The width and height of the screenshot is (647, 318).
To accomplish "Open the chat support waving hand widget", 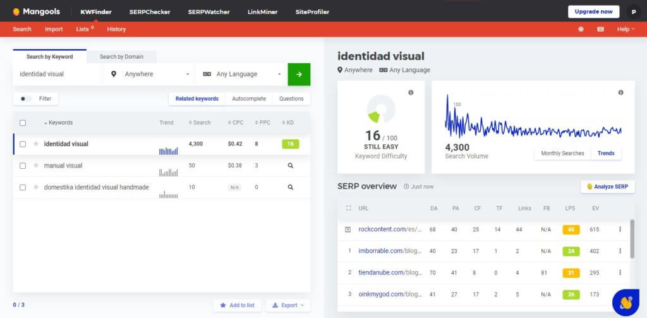I will 626,303.
